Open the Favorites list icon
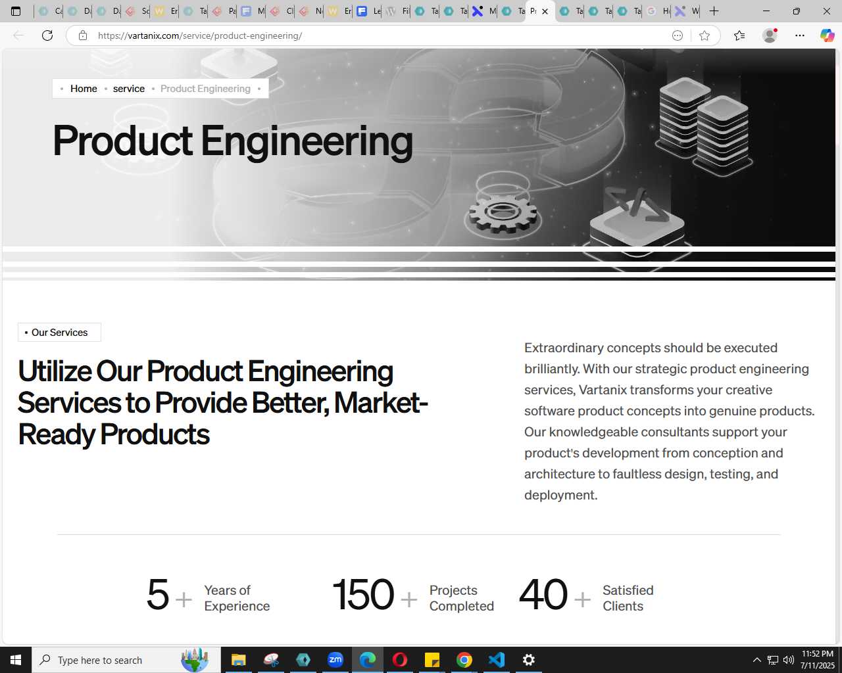Viewport: 842px width, 673px height. click(739, 35)
